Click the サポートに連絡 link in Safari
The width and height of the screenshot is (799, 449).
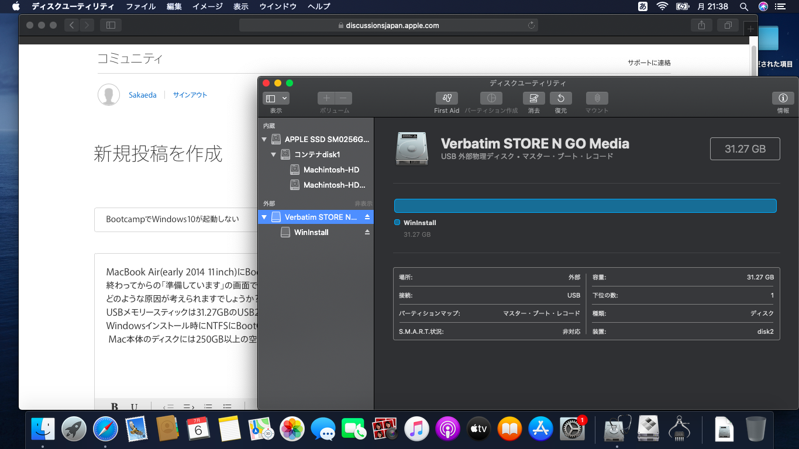coord(649,63)
